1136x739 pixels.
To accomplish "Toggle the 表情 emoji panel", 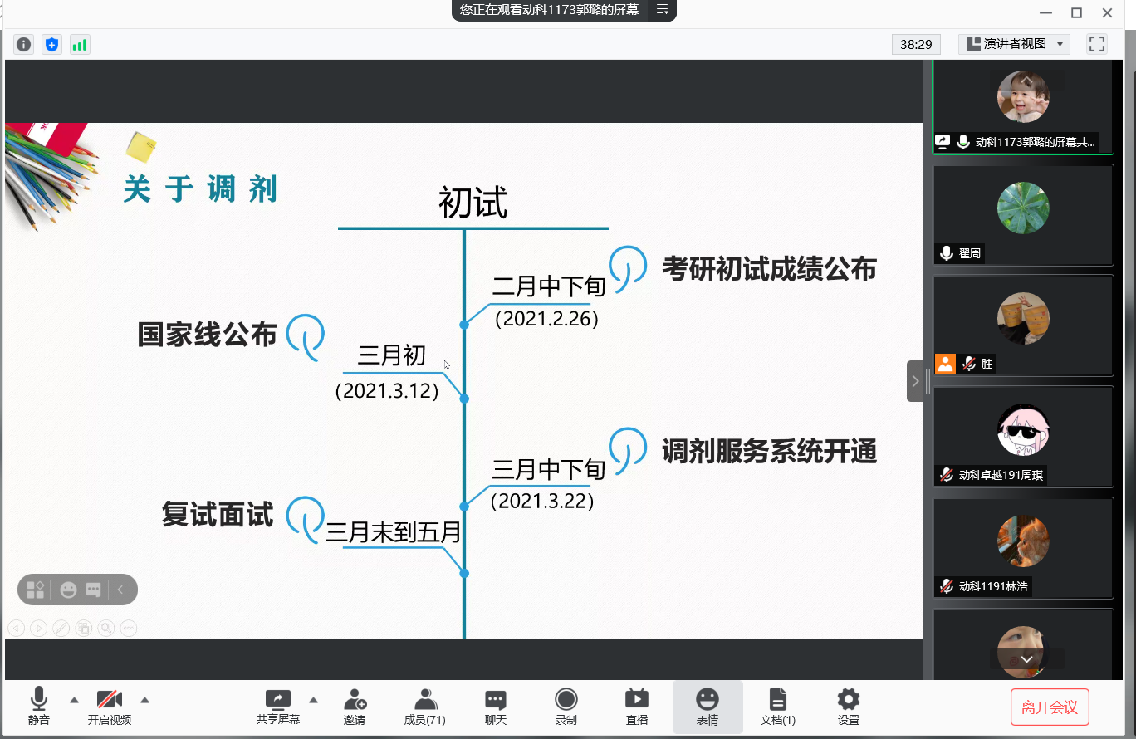I will pos(708,707).
